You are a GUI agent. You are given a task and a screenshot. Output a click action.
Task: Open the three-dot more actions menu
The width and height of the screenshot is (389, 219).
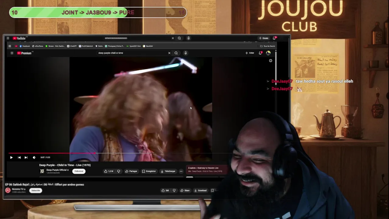(181, 171)
